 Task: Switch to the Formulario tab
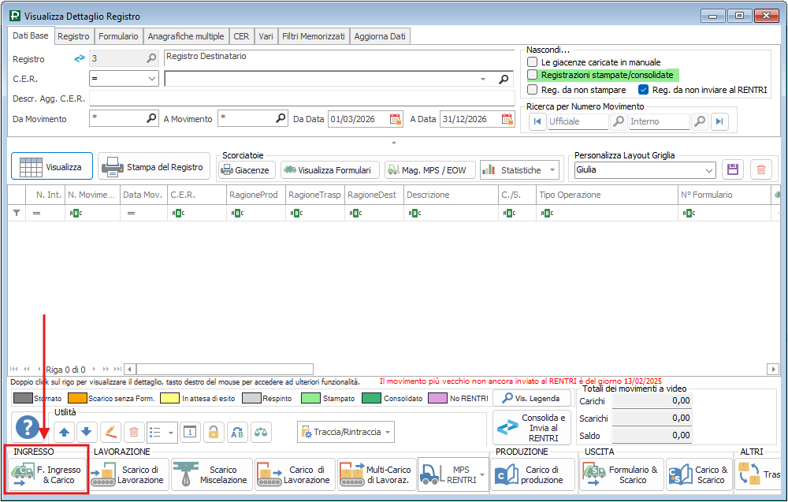click(x=119, y=36)
